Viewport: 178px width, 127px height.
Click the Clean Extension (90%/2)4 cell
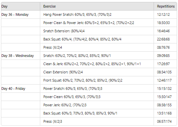(97, 72)
